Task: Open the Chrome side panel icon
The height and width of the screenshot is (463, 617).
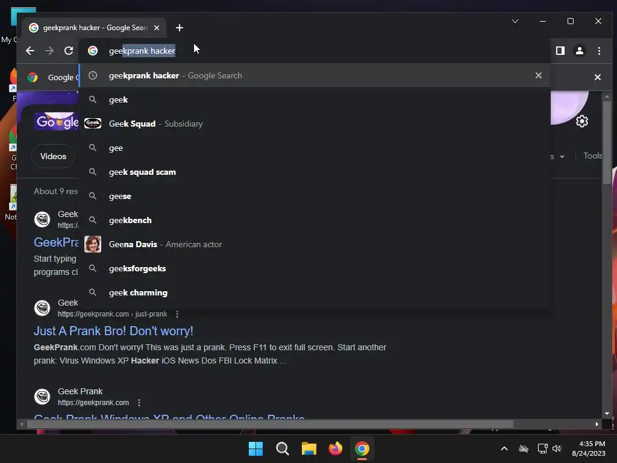Action: [560, 51]
